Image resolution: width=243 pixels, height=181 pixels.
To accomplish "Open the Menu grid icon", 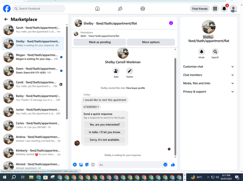I will tap(215, 9).
